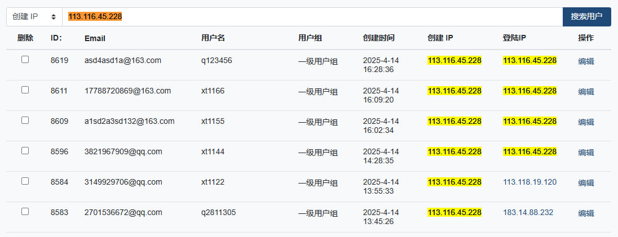
Task: Check the delete box for ID 8609
Action: point(25,120)
